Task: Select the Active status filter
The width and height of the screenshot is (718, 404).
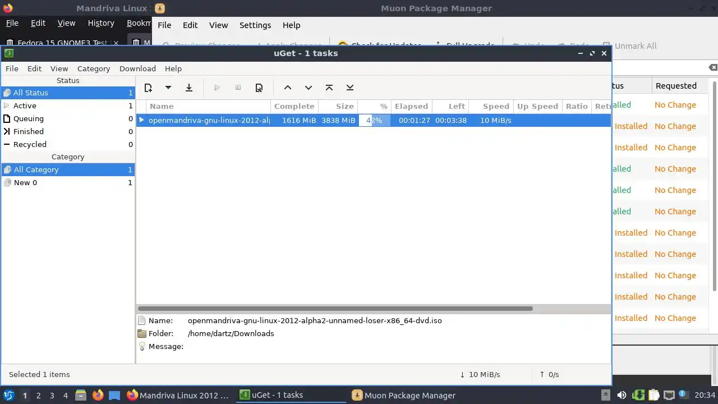Action: (68, 105)
